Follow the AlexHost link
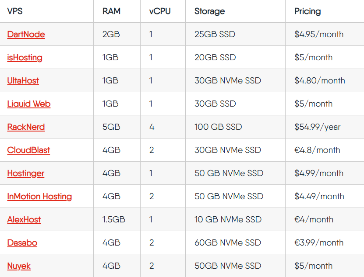This screenshot has height=277, width=364. 24,220
